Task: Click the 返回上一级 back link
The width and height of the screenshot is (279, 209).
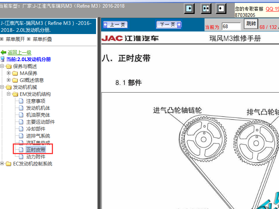Action: (x=19, y=52)
